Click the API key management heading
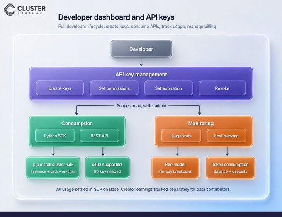The width and height of the screenshot is (282, 217). 141,74
